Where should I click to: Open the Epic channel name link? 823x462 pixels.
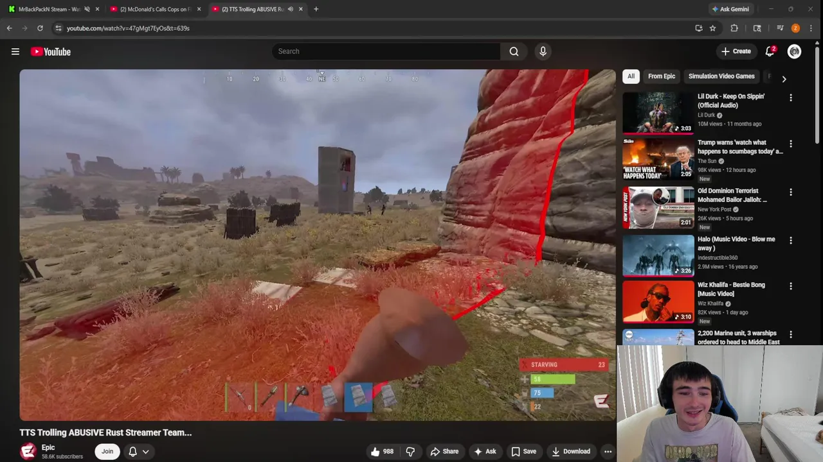point(48,448)
